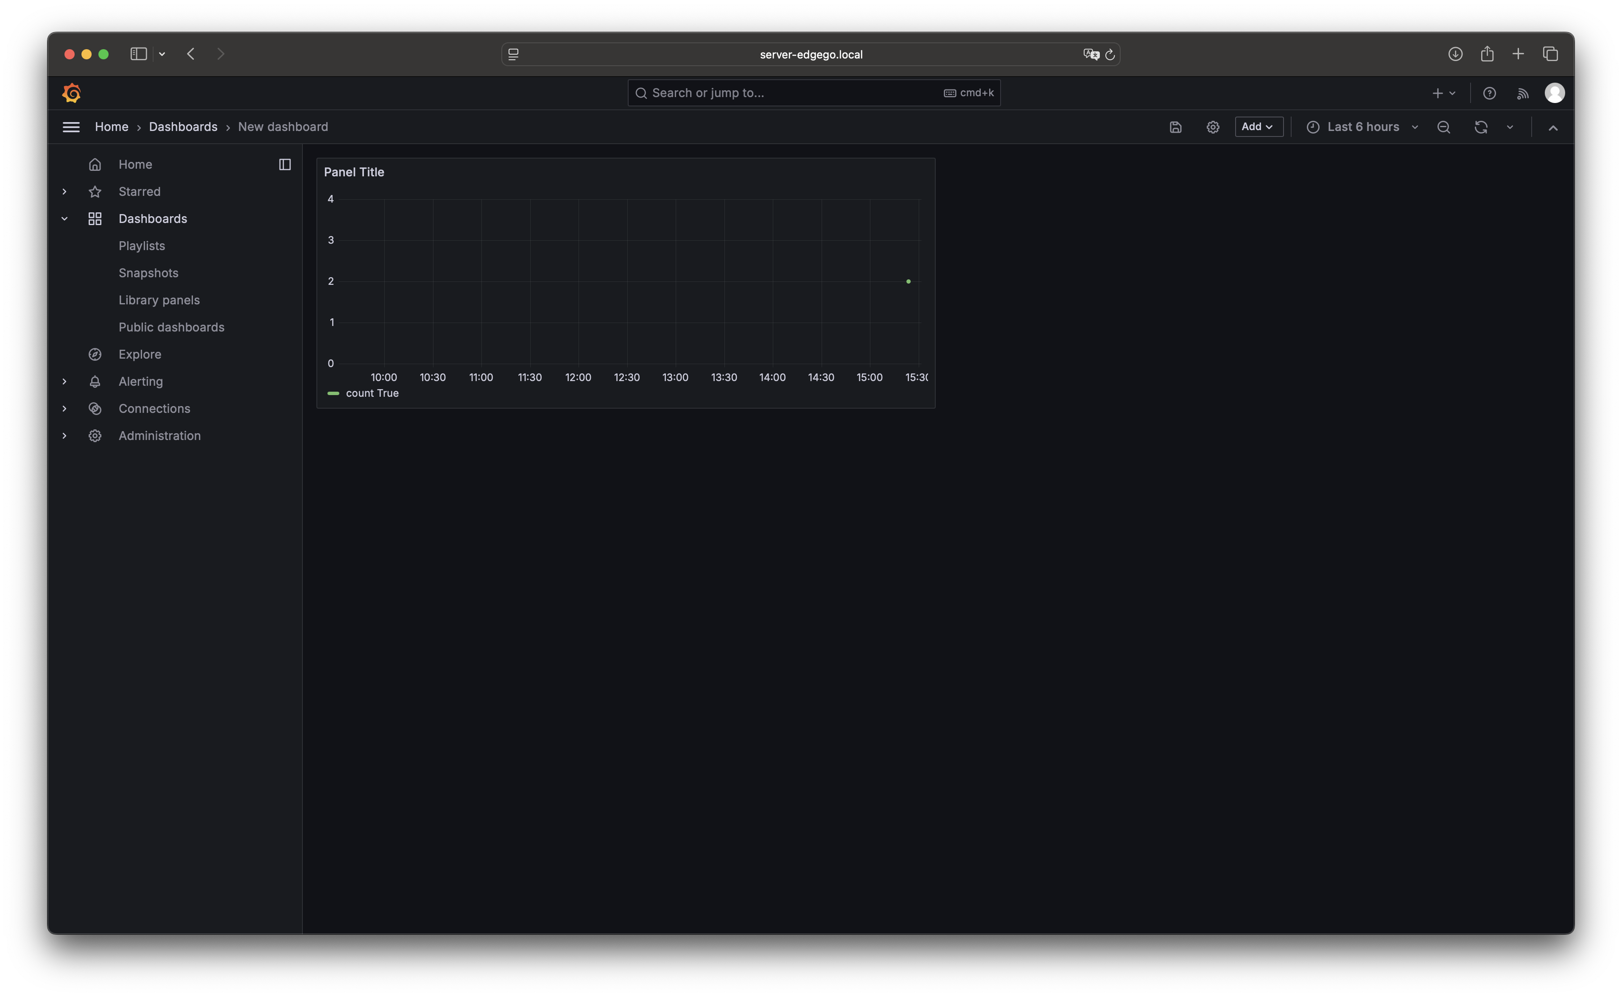Undock the sidebar menu panel
The width and height of the screenshot is (1622, 997).
coord(284,164)
